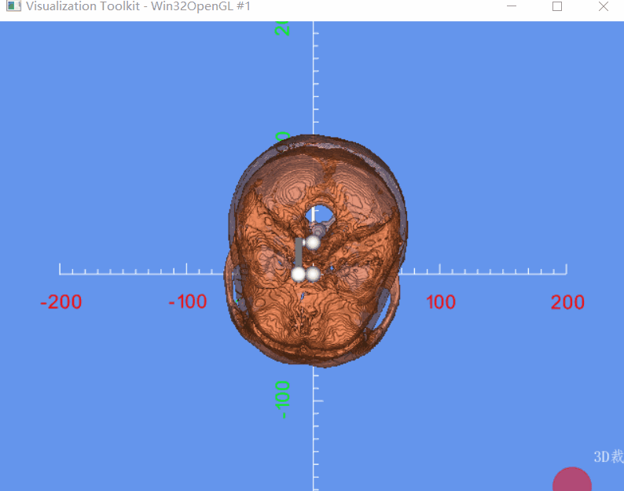Click the lower-right white sphere marker
624x491 pixels.
click(x=314, y=274)
